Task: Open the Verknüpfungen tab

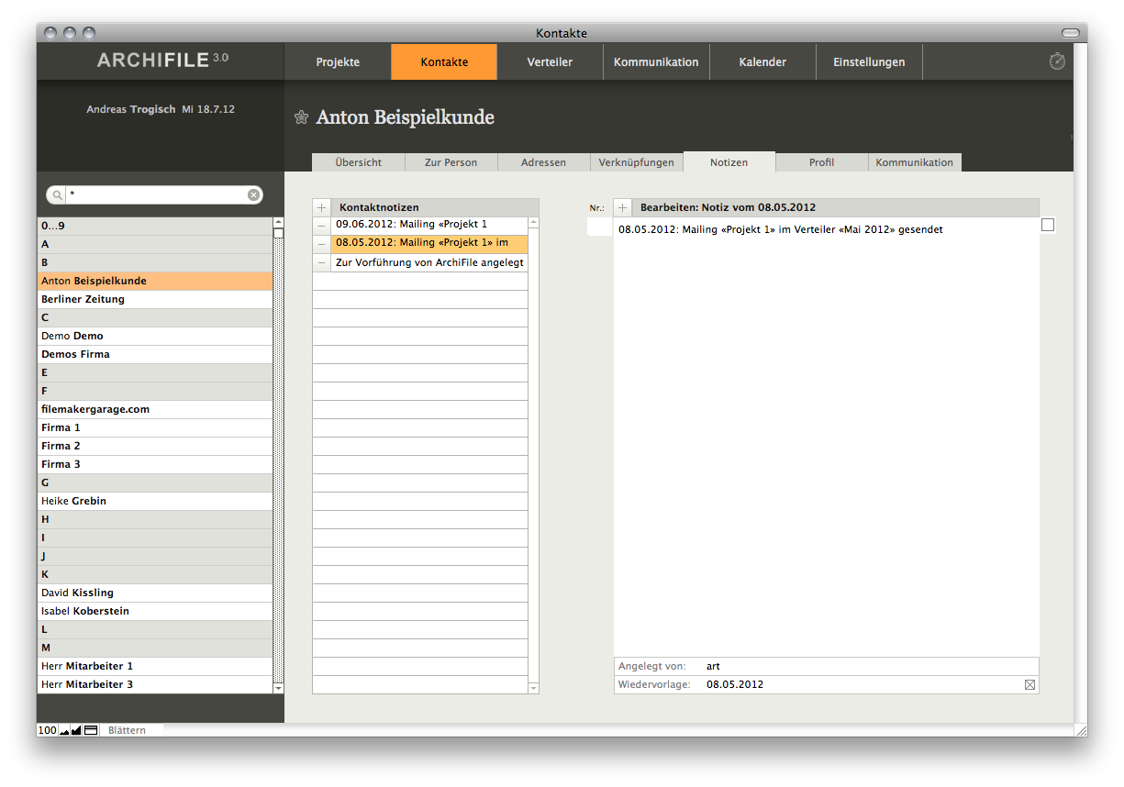Action: tap(636, 162)
